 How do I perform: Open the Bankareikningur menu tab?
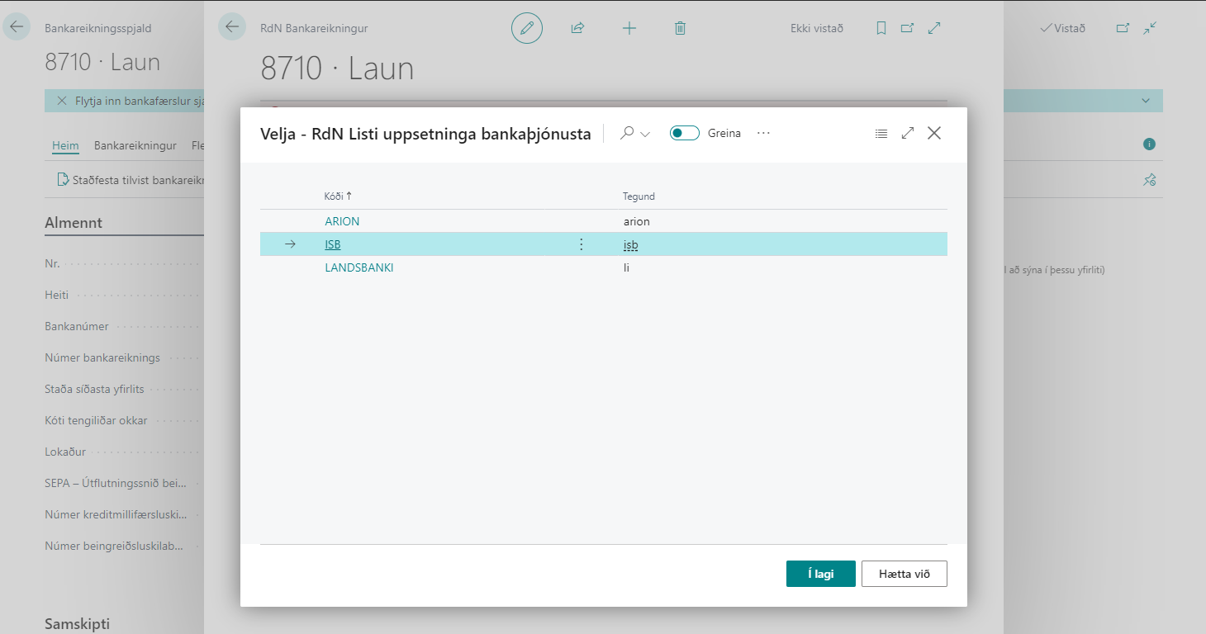pos(135,146)
